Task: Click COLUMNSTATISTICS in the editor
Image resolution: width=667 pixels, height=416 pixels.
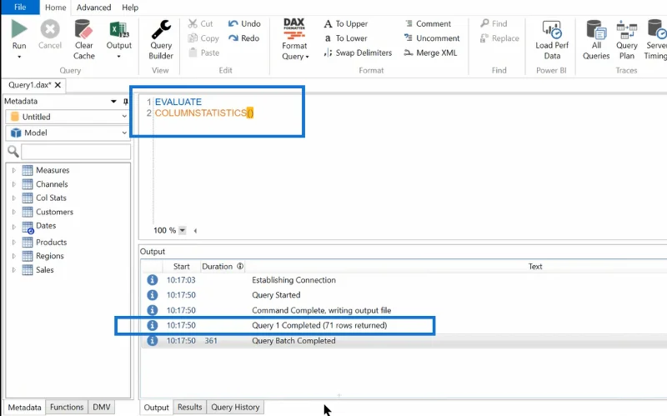Action: tap(201, 113)
